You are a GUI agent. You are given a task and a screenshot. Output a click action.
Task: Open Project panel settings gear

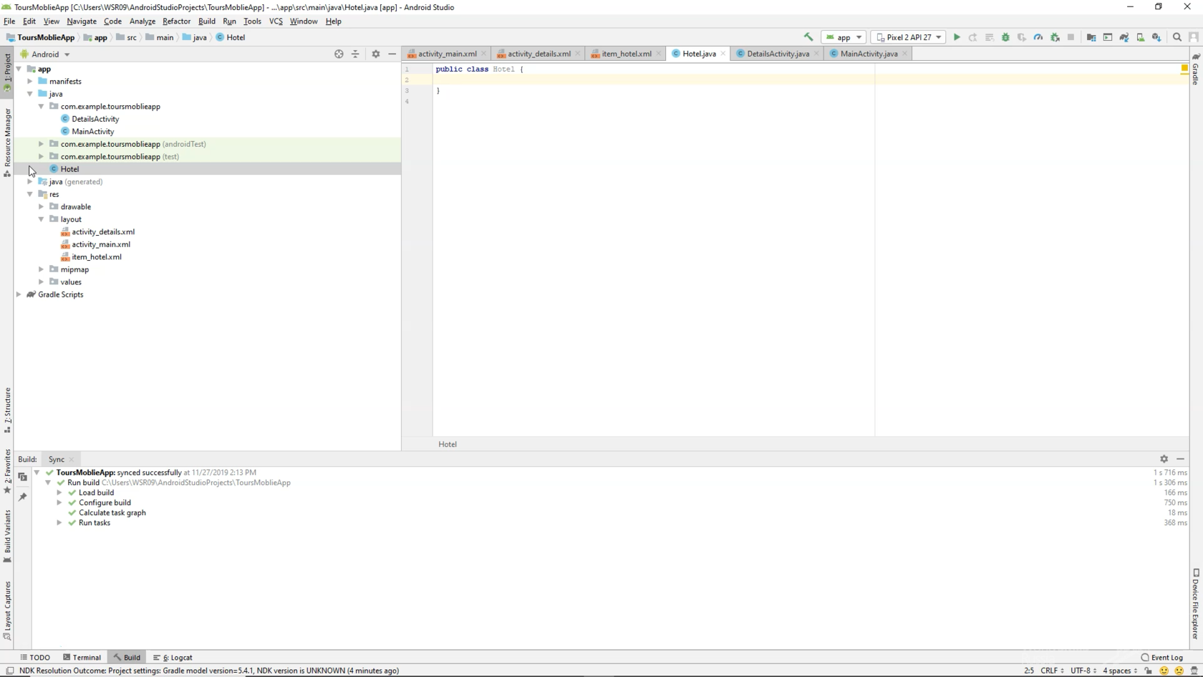click(376, 54)
